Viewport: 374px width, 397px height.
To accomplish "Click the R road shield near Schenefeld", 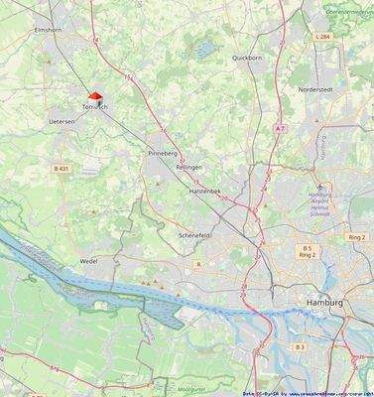I will (x=198, y=264).
